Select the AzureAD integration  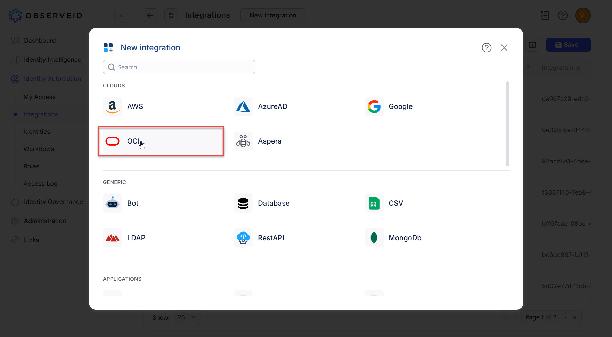(272, 106)
